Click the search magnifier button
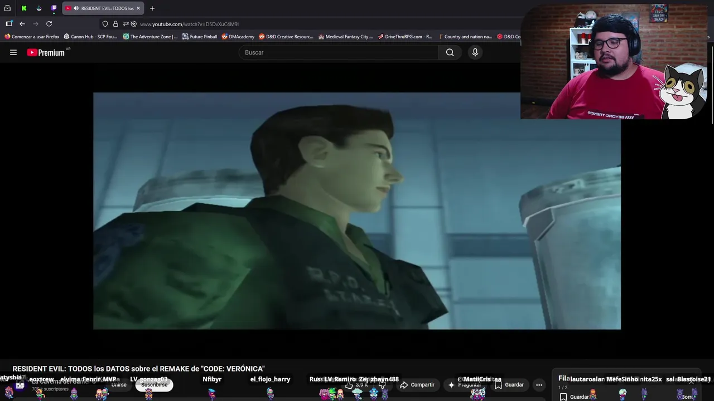This screenshot has height=401, width=714. tap(450, 52)
